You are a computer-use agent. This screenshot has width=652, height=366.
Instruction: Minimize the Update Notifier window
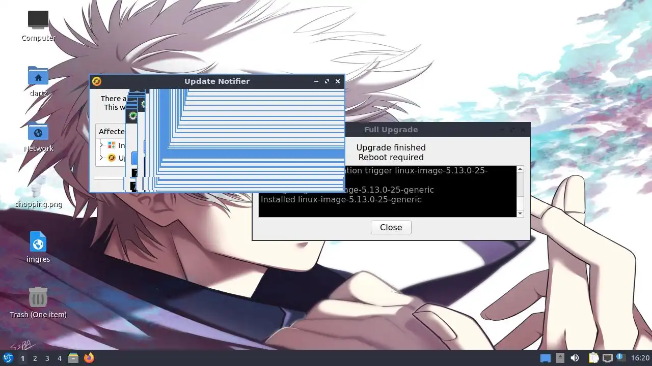pos(316,81)
